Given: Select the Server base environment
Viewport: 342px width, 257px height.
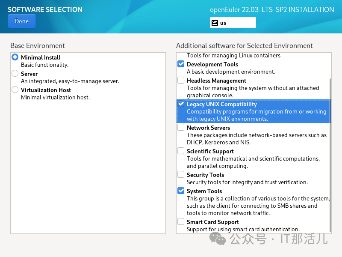Looking at the screenshot, I should tap(15, 73).
